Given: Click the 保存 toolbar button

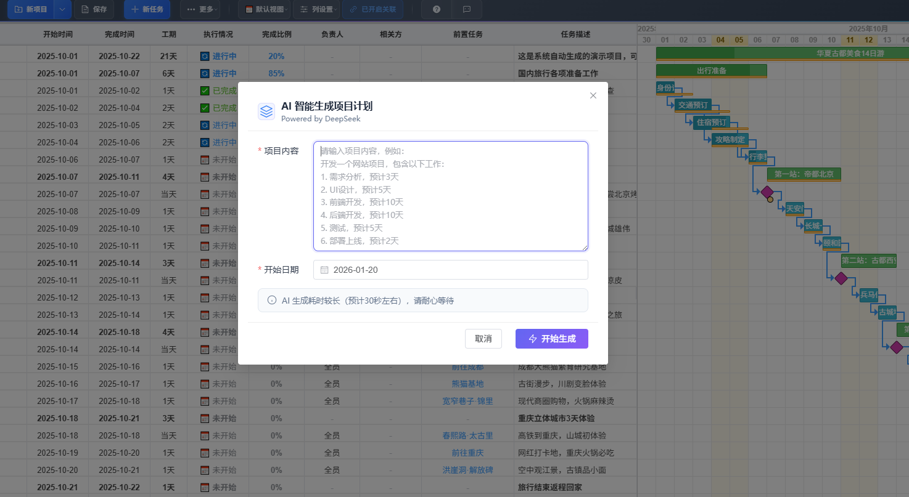Looking at the screenshot, I should click(x=94, y=9).
